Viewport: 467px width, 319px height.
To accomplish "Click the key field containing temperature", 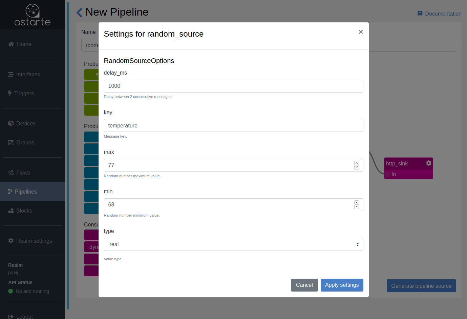I will (233, 125).
